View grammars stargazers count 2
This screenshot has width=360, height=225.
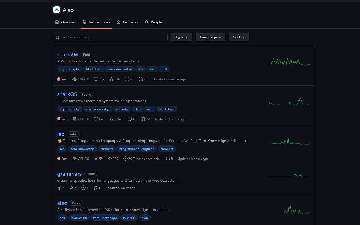point(73,188)
